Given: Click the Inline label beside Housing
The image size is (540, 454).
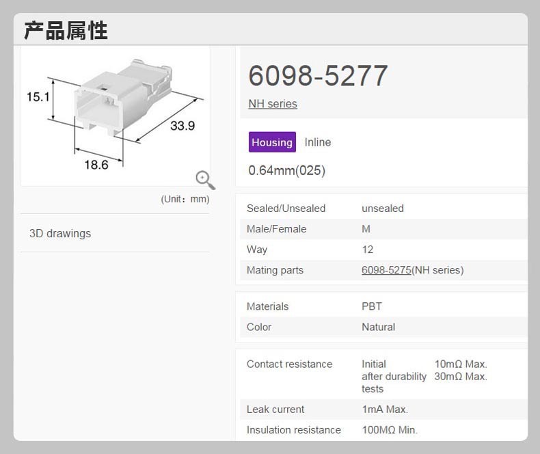Looking at the screenshot, I should (x=318, y=142).
